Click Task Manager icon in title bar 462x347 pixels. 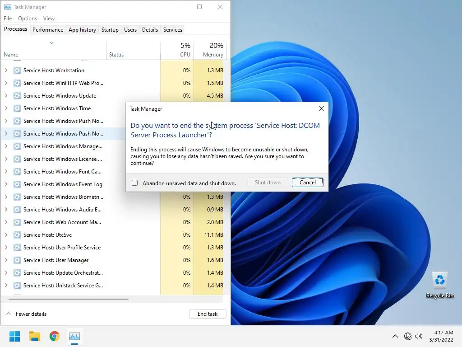coord(7,7)
